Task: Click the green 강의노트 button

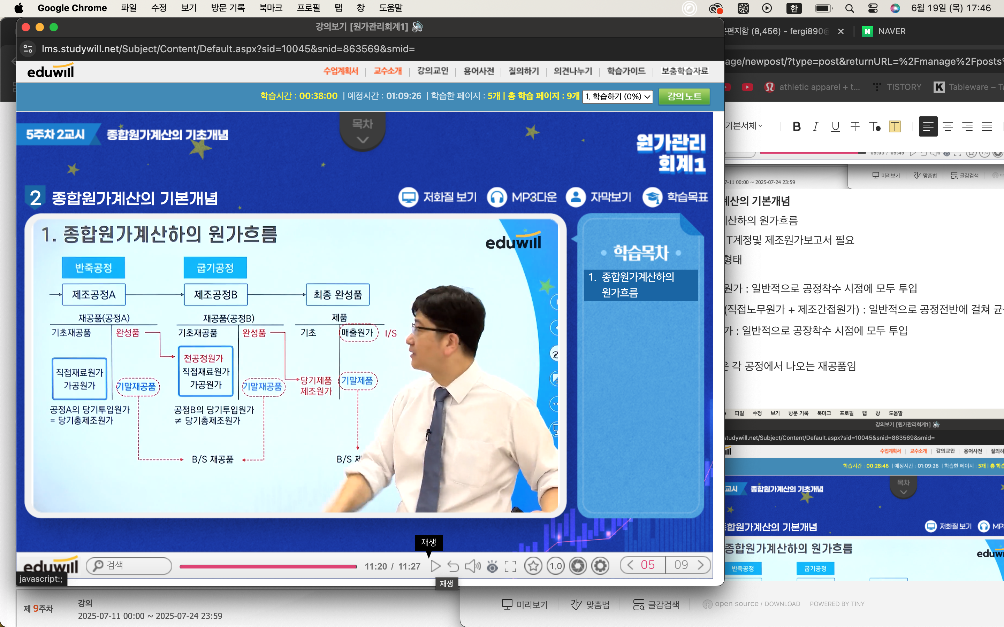Action: click(684, 96)
